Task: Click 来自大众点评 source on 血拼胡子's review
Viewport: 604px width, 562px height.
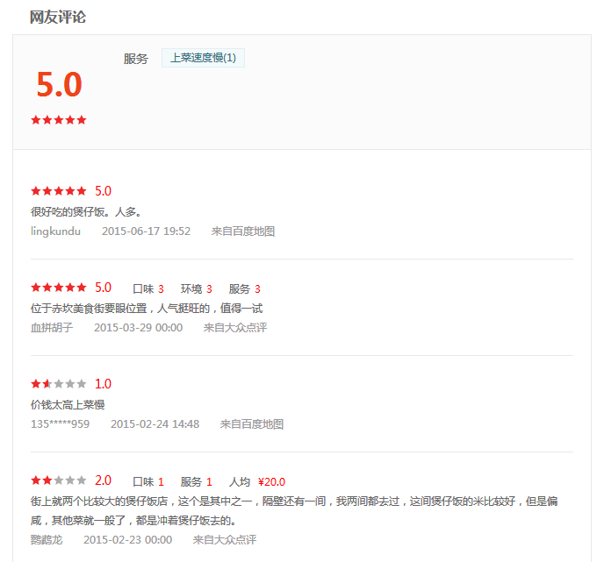Action: [x=235, y=328]
